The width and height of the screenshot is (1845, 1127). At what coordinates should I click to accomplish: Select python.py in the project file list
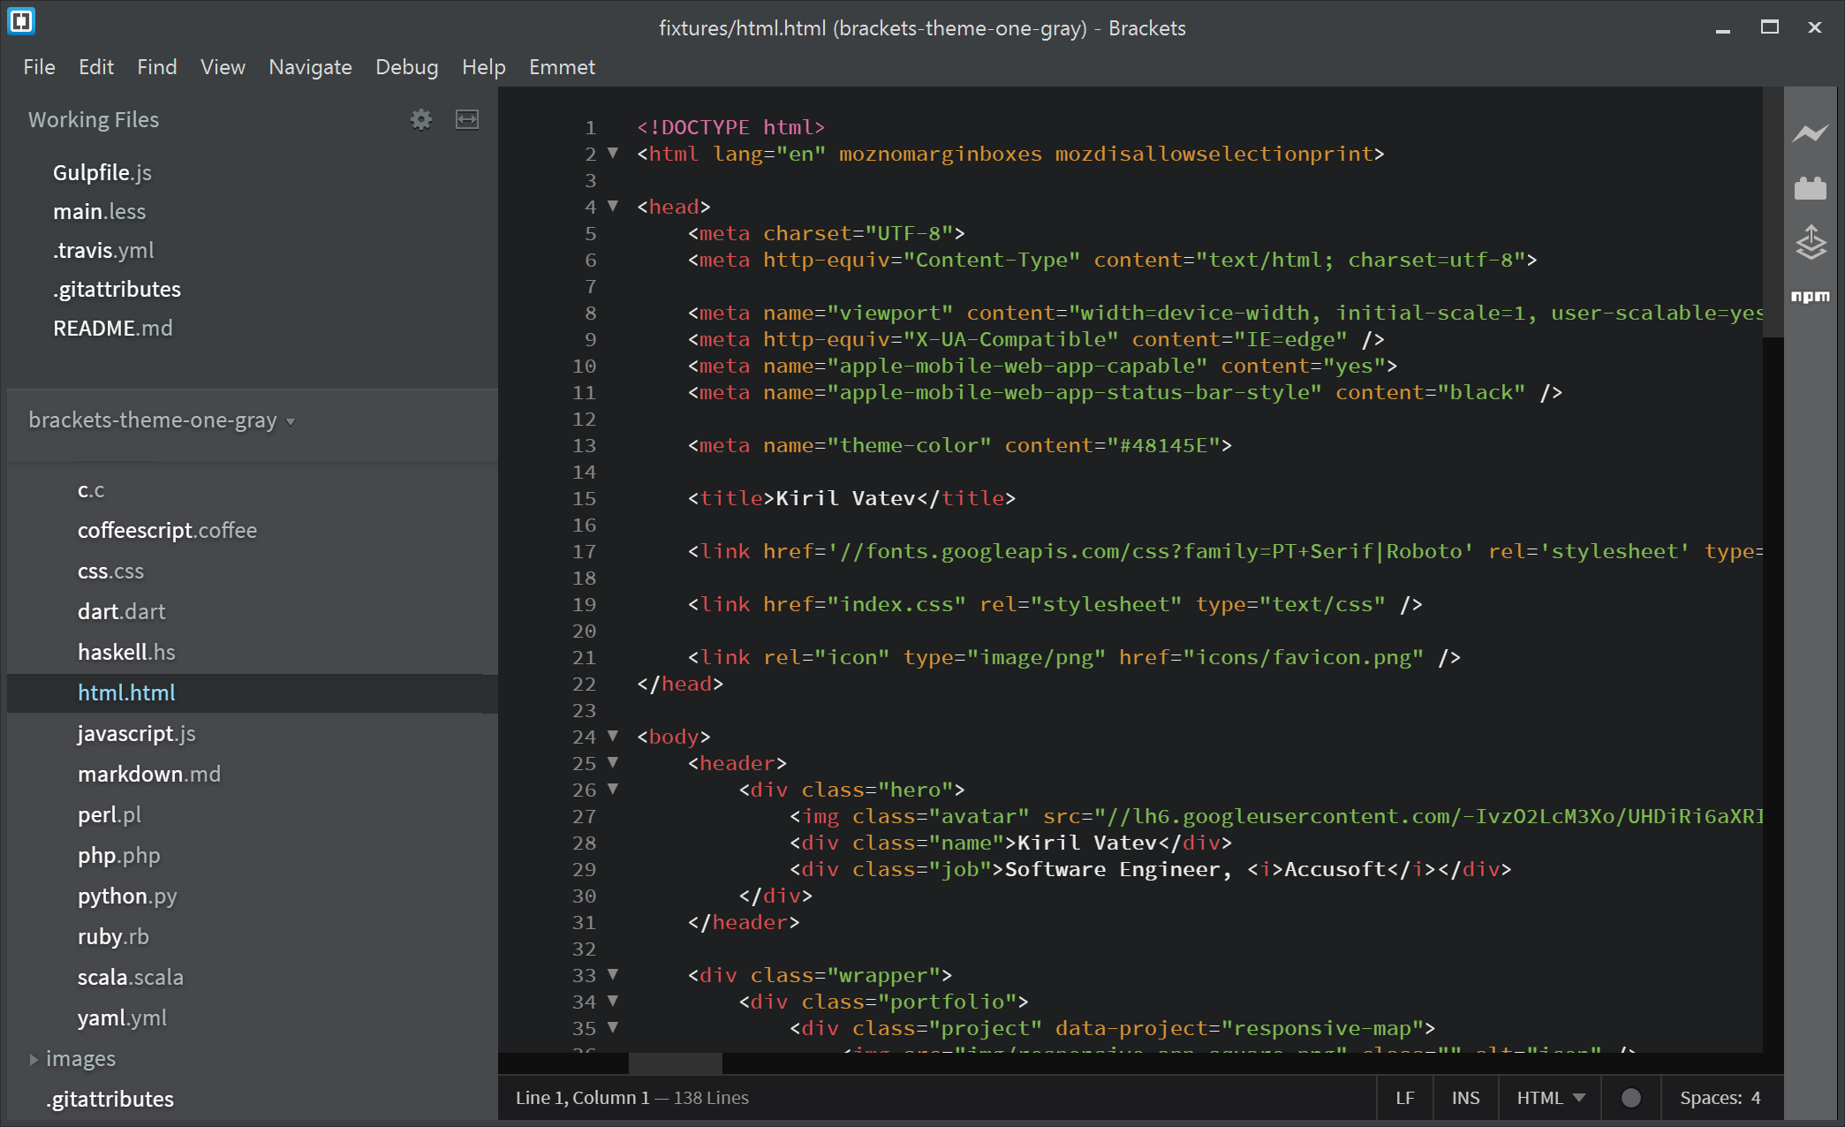126,896
